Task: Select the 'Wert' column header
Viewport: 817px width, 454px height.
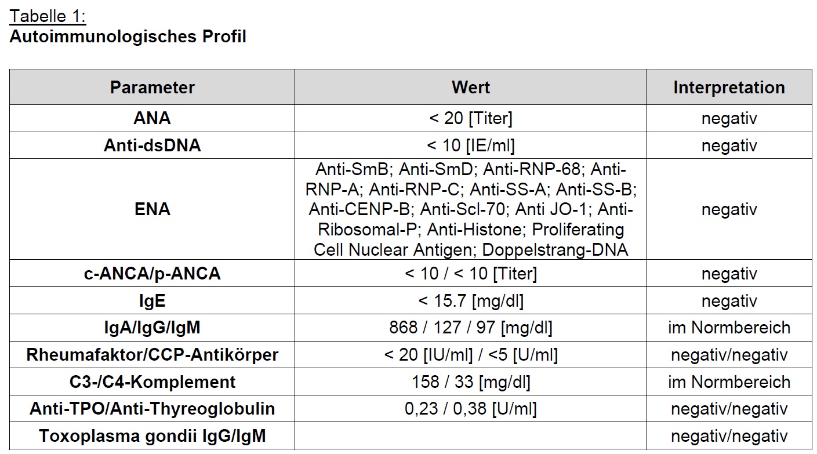Action: click(x=470, y=88)
